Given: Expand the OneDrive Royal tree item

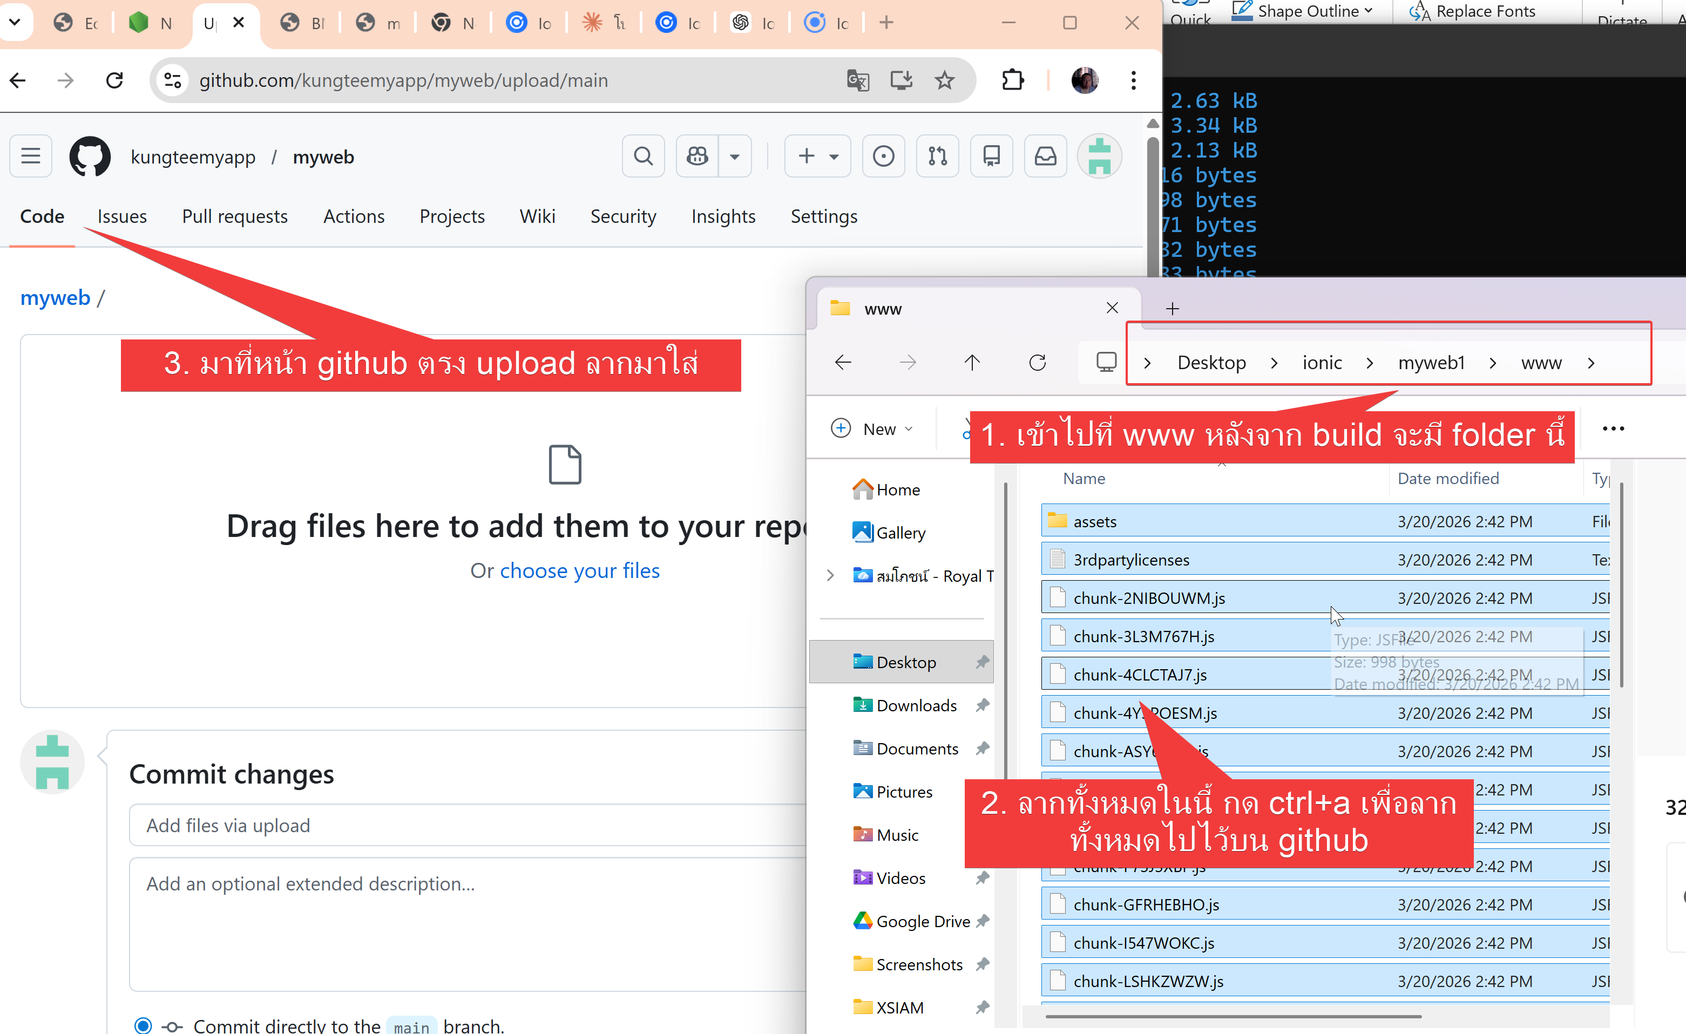Looking at the screenshot, I should tap(830, 576).
